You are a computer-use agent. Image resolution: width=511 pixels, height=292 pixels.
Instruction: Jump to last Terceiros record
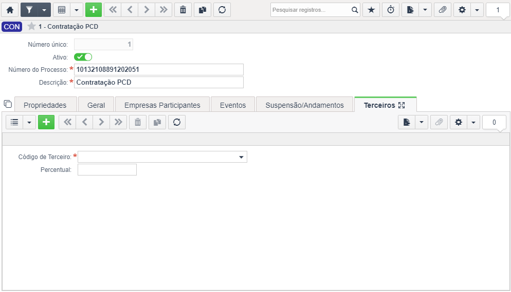click(118, 122)
